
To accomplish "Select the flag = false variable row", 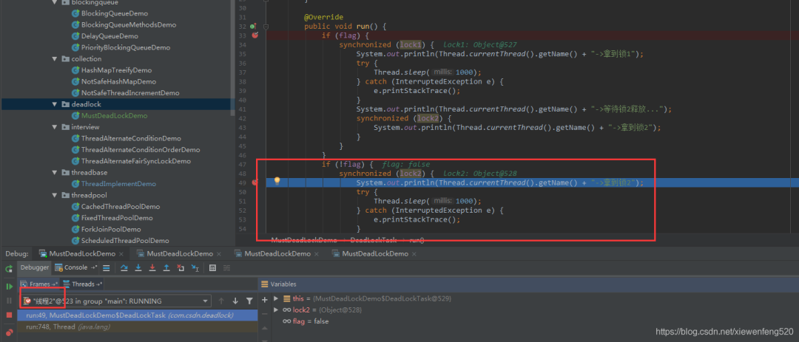I will tap(306, 321).
